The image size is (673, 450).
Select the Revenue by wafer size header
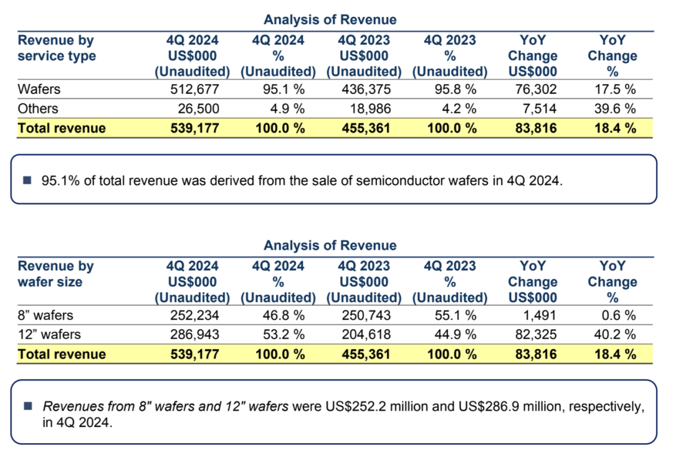[x=55, y=274]
